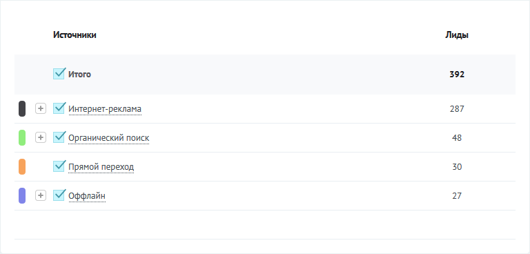Open the Интернет-реклама link
Viewport: 530px width, 254px height.
(105, 109)
